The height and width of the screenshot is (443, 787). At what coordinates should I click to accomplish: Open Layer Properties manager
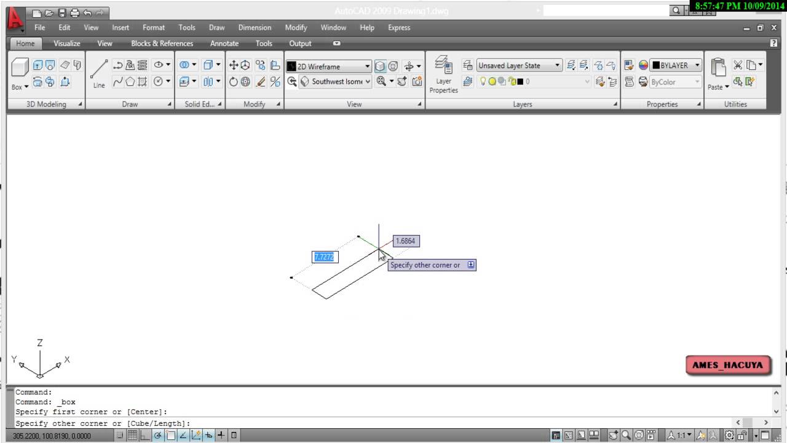pos(443,74)
